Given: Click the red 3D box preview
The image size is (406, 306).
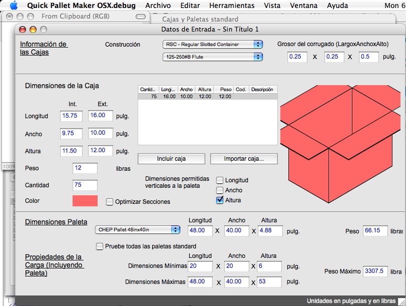Looking at the screenshot, I should coord(340,144).
